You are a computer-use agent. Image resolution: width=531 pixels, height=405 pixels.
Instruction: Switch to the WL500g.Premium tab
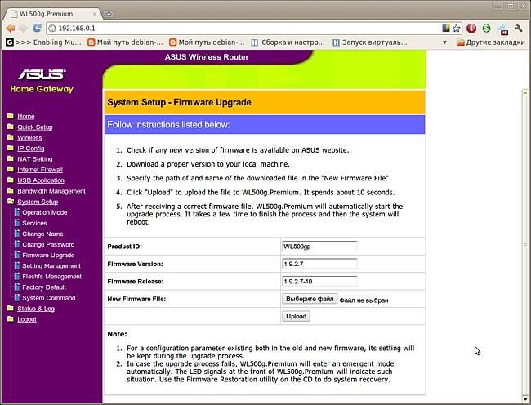tap(49, 14)
